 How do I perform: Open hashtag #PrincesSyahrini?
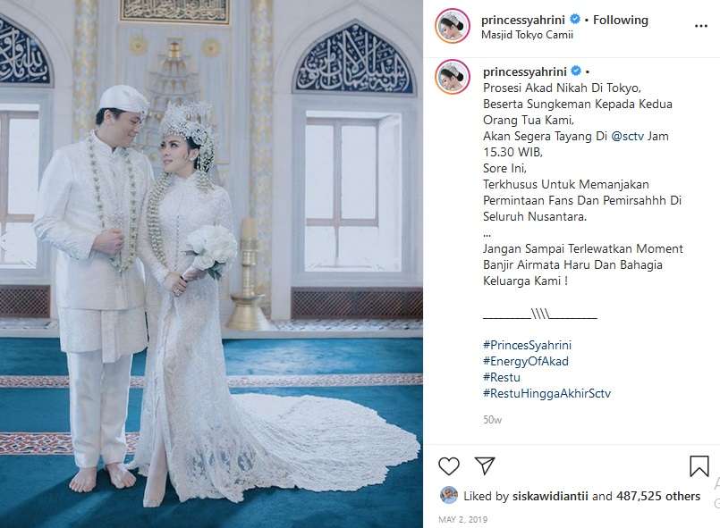527,345
